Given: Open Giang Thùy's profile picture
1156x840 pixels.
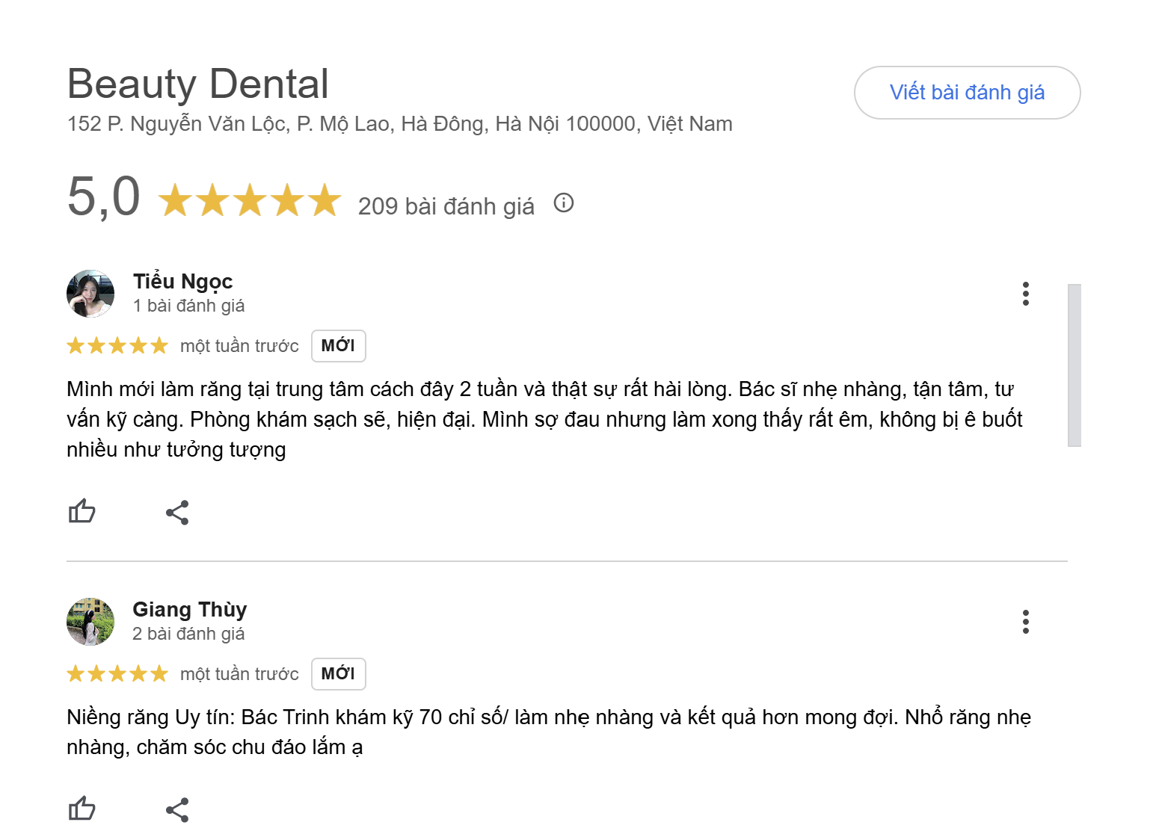Looking at the screenshot, I should 90,622.
